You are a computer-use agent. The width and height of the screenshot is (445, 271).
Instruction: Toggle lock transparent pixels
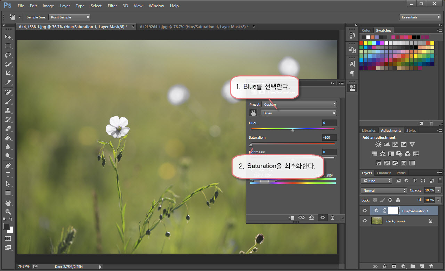click(x=375, y=200)
